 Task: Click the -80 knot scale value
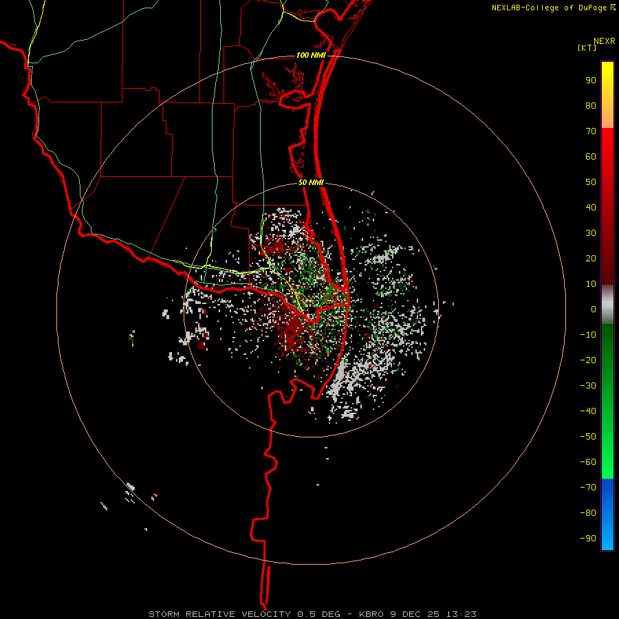pos(588,513)
